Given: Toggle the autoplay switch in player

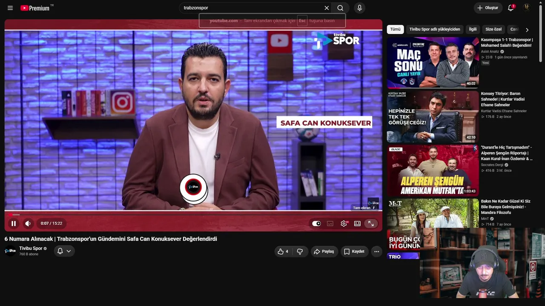Looking at the screenshot, I should coord(316,224).
